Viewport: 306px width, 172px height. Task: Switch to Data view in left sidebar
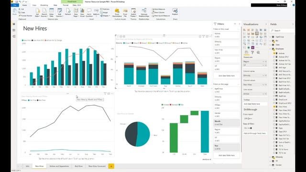[x=14, y=30]
